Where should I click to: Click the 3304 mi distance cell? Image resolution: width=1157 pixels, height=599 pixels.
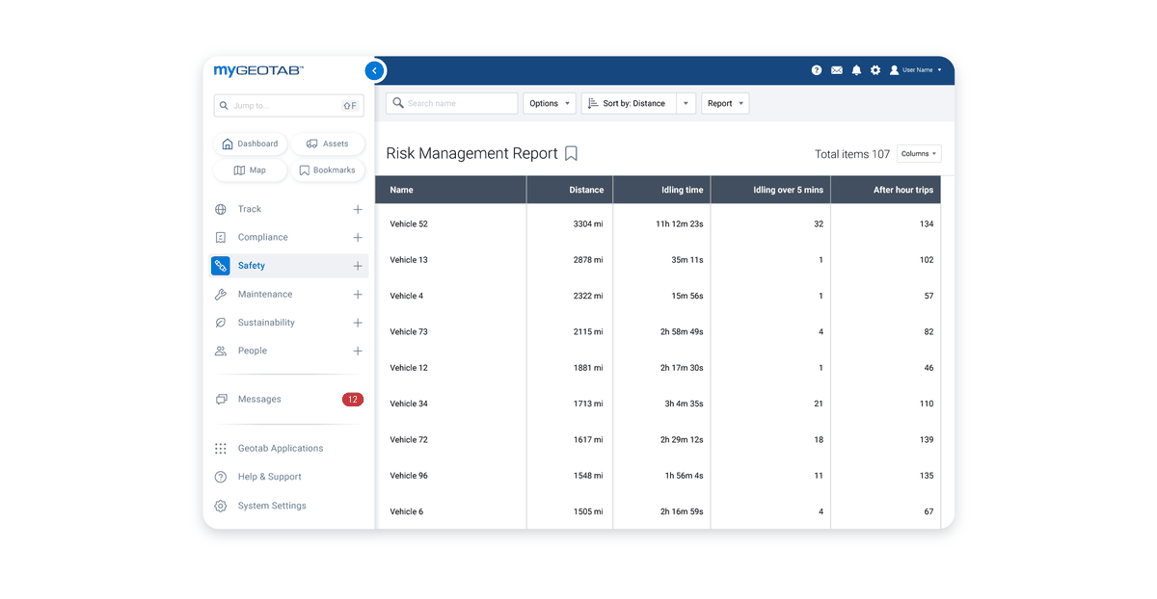point(587,224)
